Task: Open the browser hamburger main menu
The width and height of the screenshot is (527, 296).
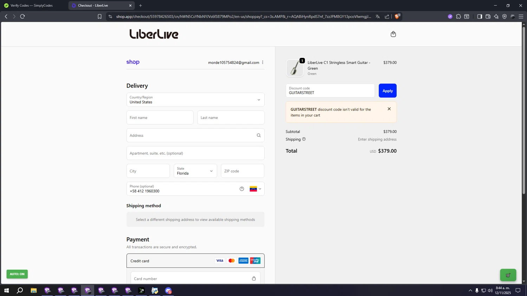Action: coord(521,16)
